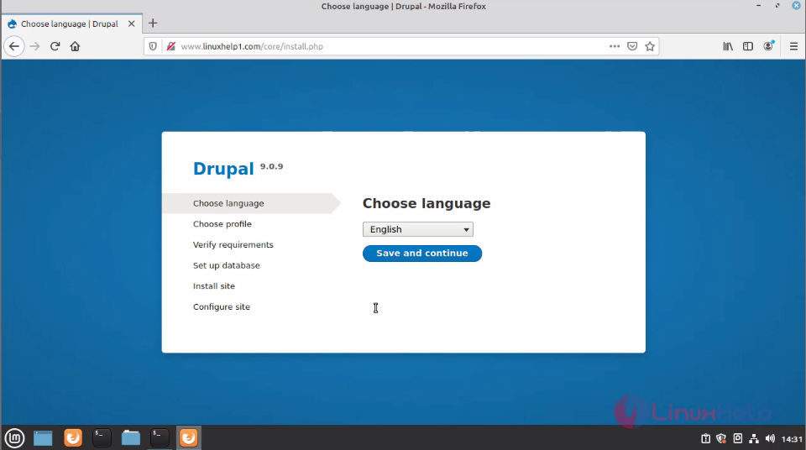Switch to the running terminal window
The width and height of the screenshot is (806, 450).
[160, 437]
